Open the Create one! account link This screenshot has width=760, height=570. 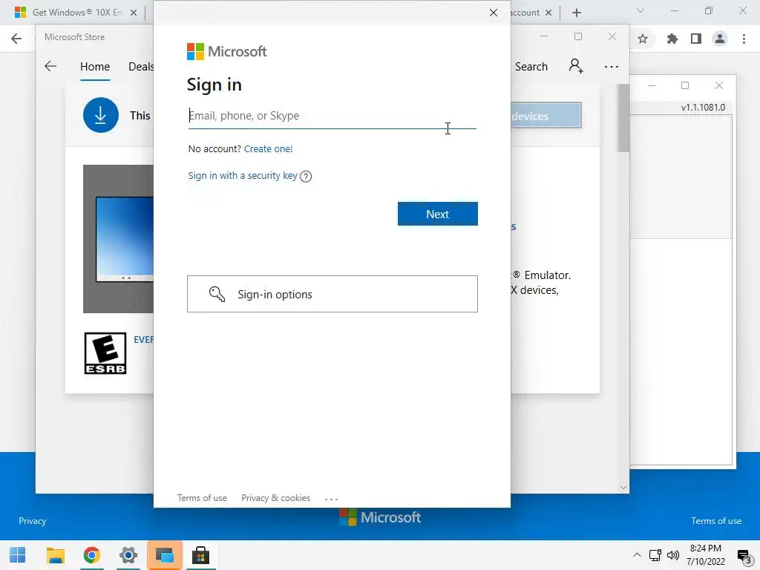tap(268, 148)
